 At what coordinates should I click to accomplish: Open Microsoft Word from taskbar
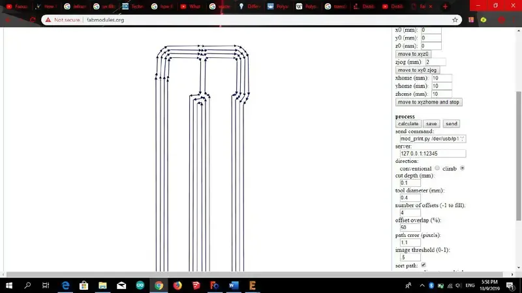[234, 285]
